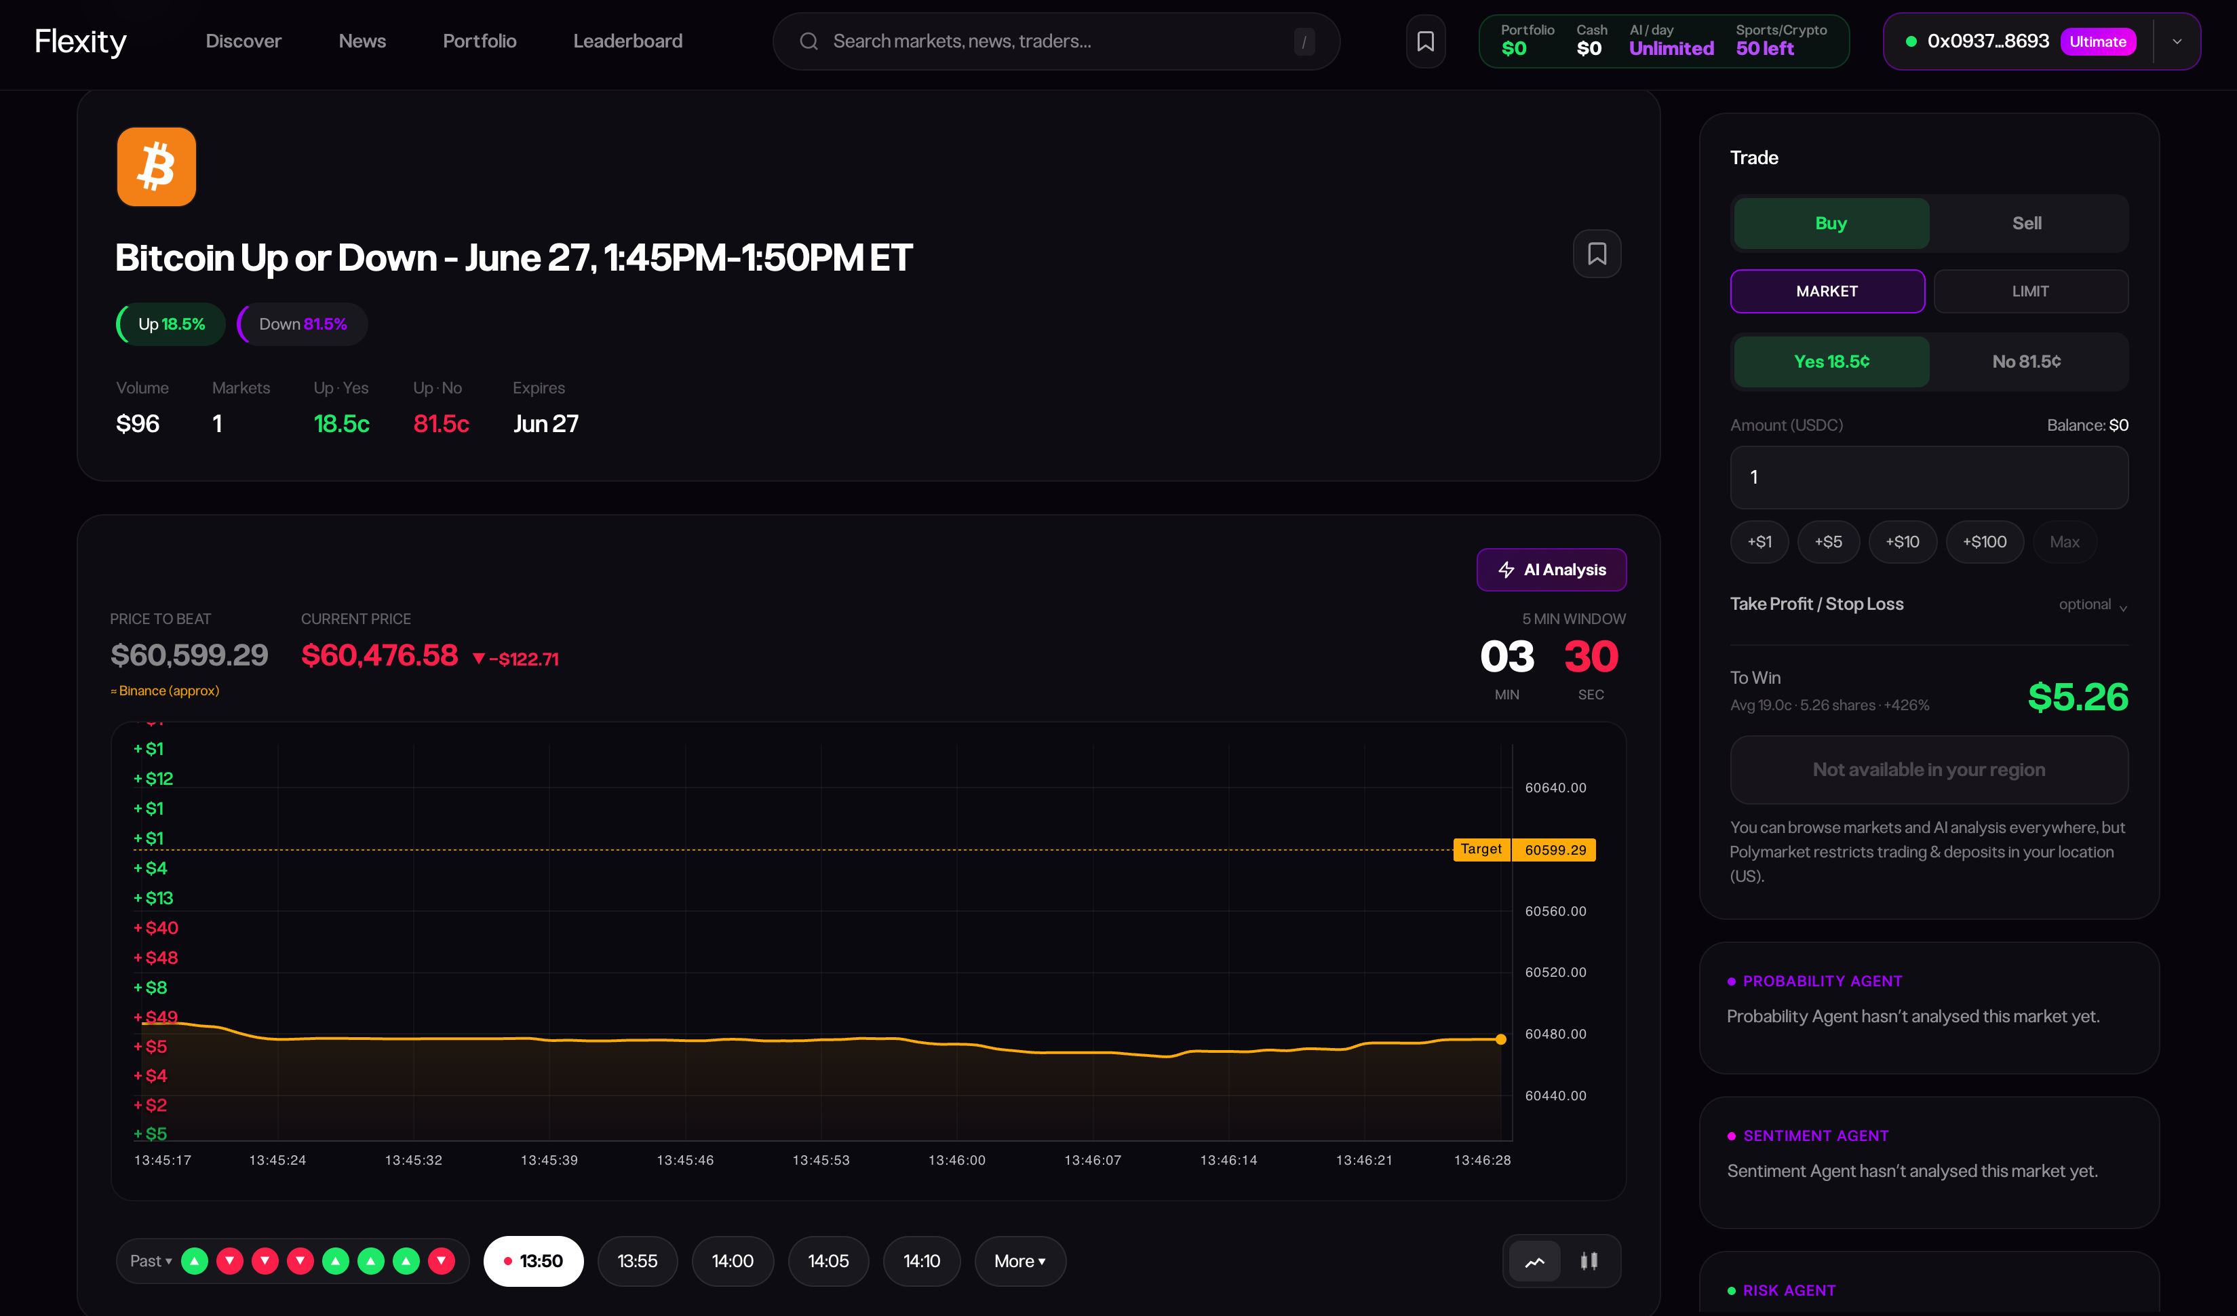Add +$1 to the amount
This screenshot has width=2237, height=1316.
(x=1759, y=542)
